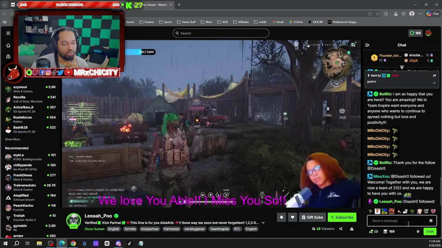Click the green Chat send button
Screen dimensions: 442x248
(x=430, y=231)
